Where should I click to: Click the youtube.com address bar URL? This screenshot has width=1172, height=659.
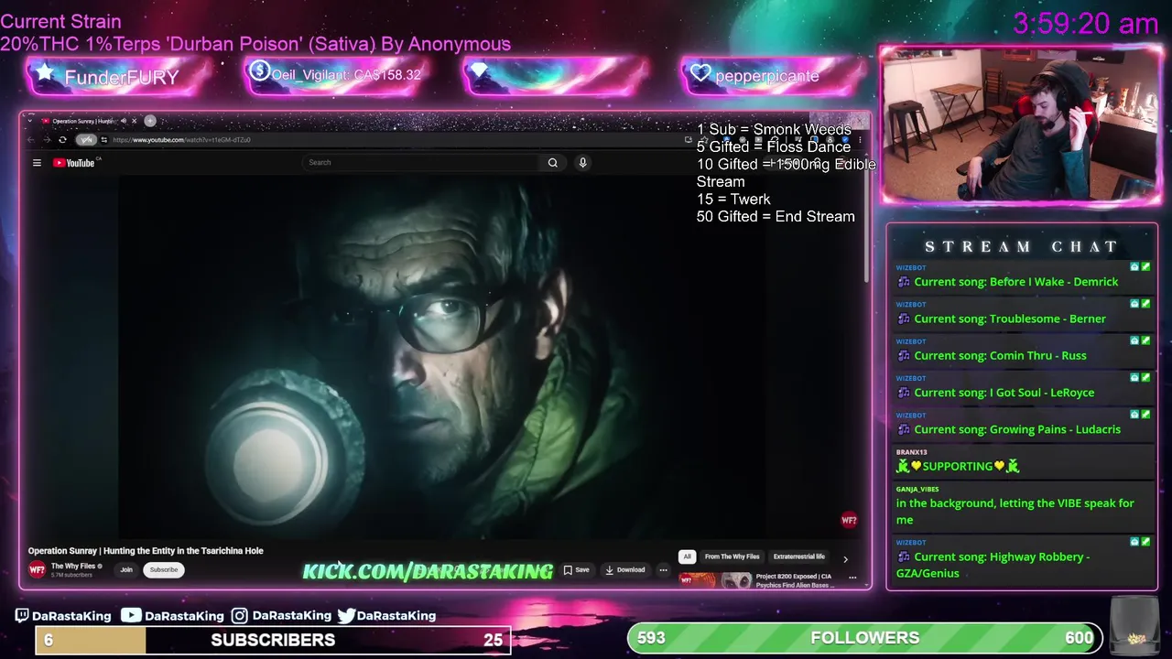click(181, 140)
